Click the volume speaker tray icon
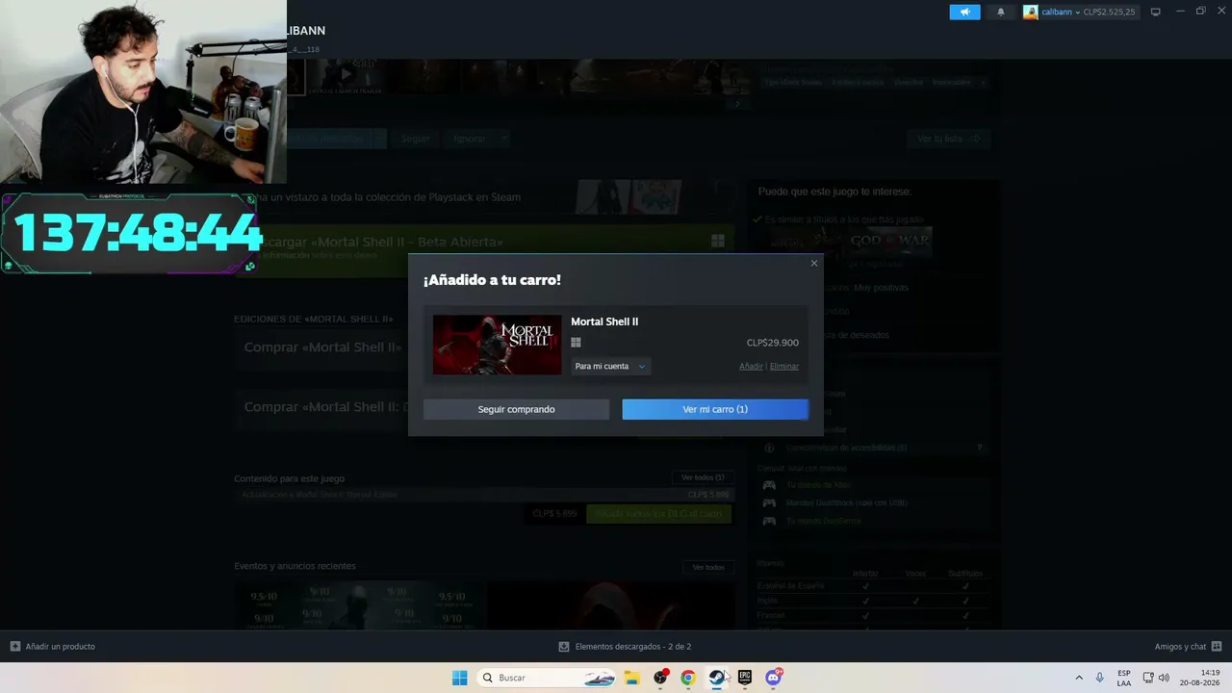The height and width of the screenshot is (693, 1232). (x=1164, y=678)
